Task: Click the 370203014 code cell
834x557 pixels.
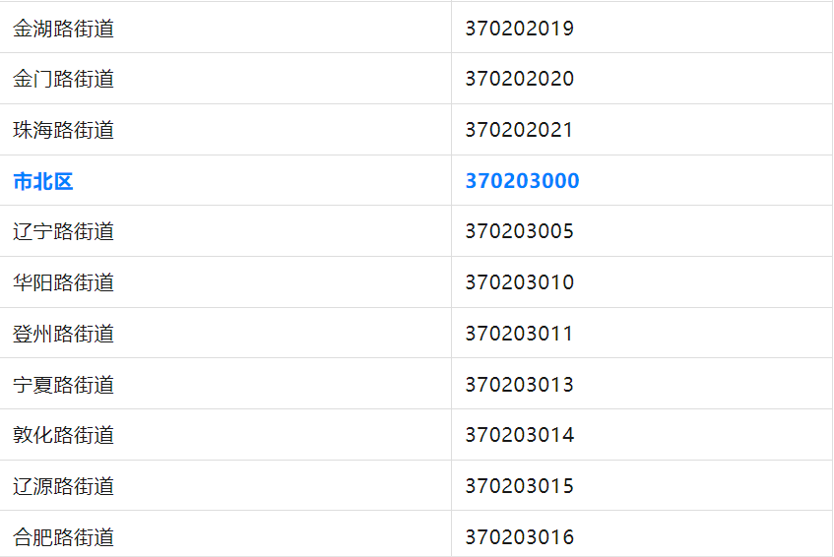Action: [519, 435]
